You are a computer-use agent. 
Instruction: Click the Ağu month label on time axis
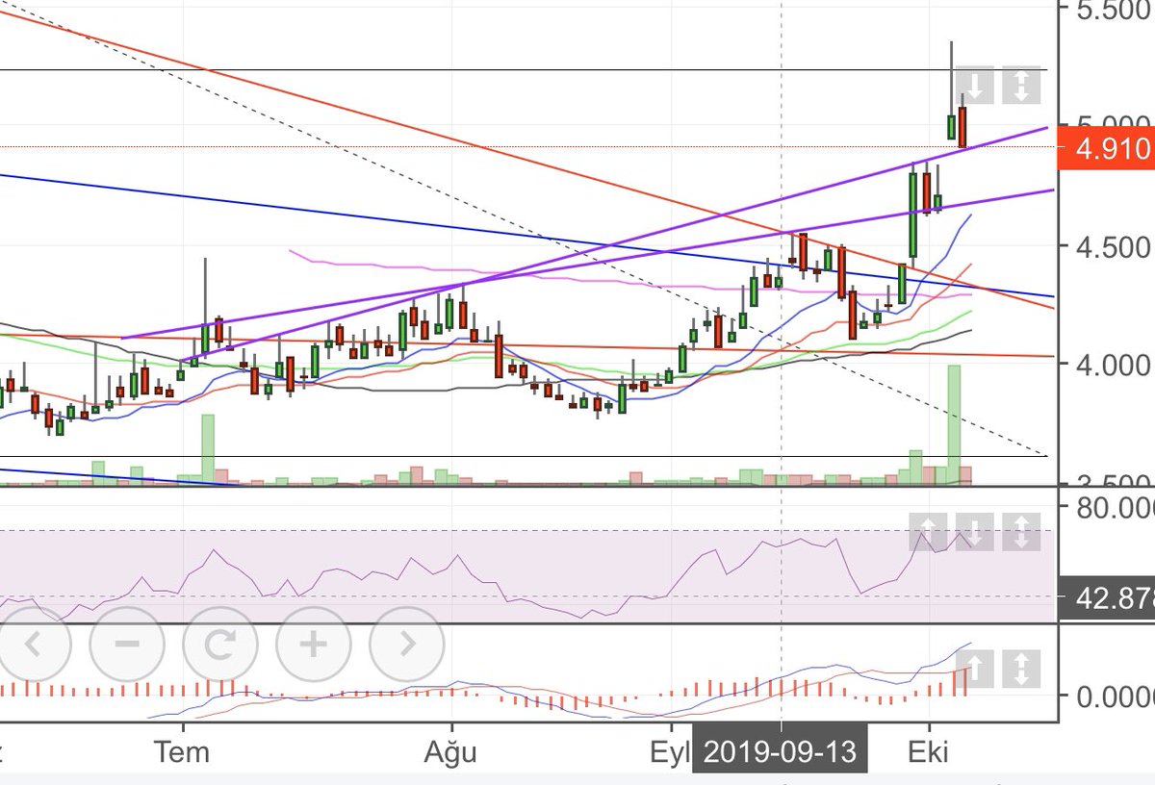450,752
